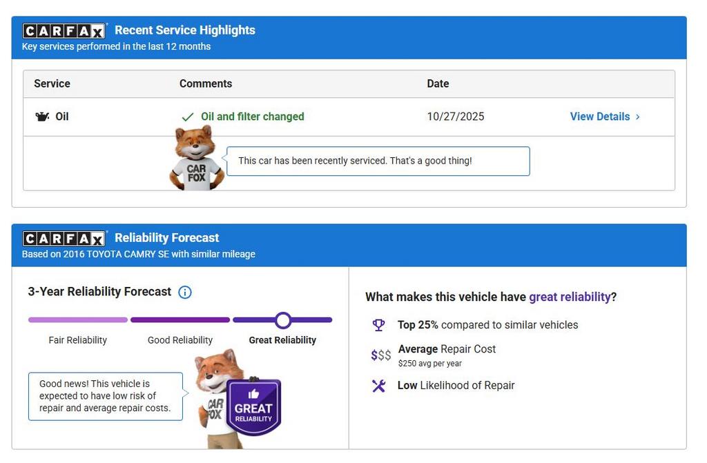Click the Service column header
This screenshot has width=707, height=463.
tap(52, 83)
